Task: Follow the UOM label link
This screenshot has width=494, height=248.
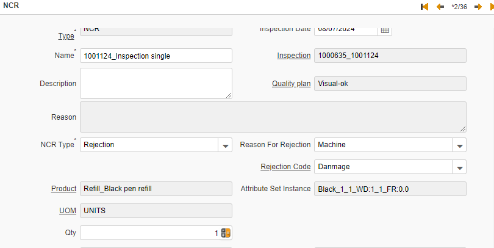Action: (x=68, y=211)
